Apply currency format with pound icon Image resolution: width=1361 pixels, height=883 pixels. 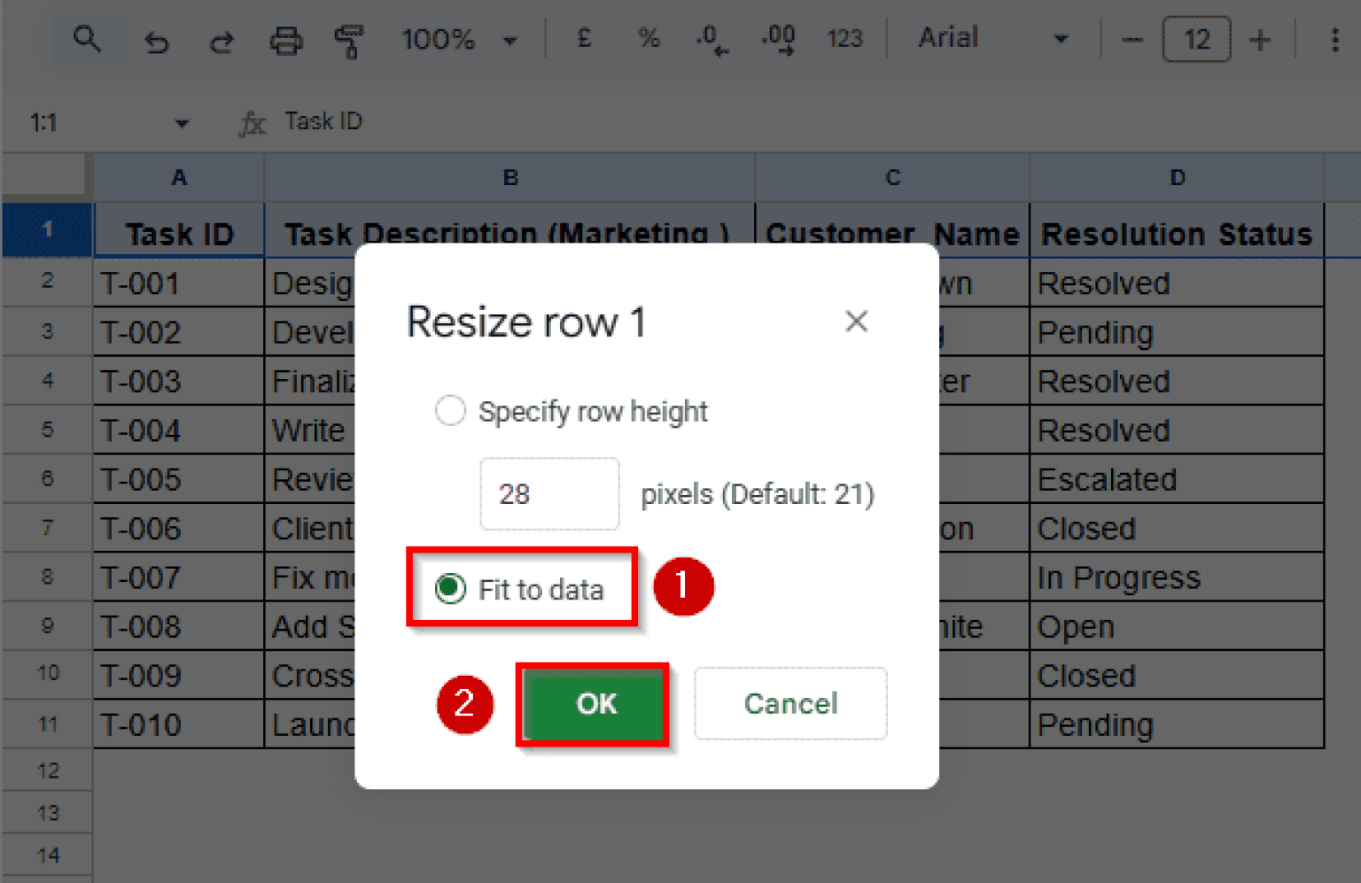[x=584, y=39]
